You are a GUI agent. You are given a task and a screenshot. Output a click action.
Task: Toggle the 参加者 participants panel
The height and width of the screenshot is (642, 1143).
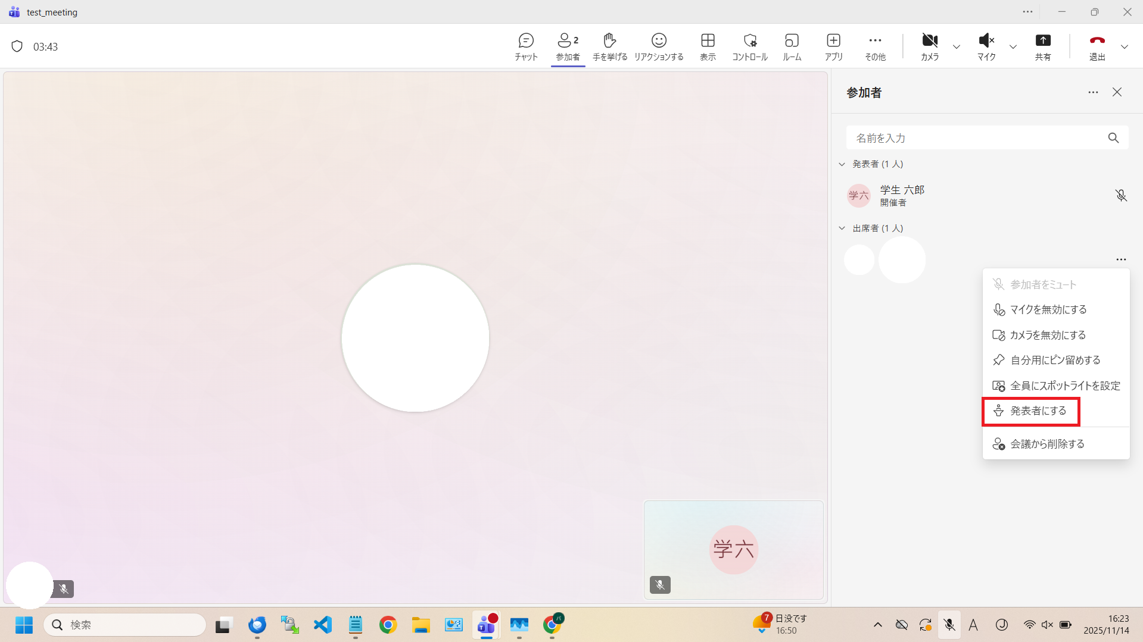pyautogui.click(x=568, y=46)
